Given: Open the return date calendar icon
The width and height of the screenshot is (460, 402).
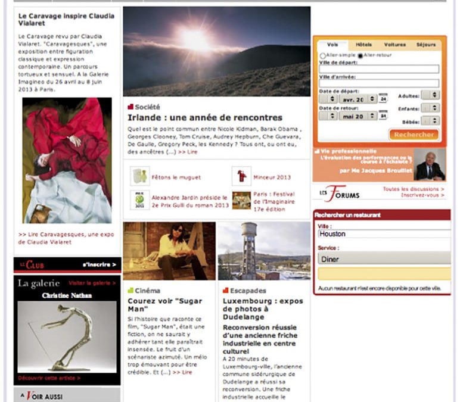Looking at the screenshot, I should (383, 116).
